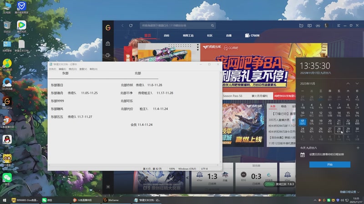Show hidden system tray icons

pyautogui.click(x=315, y=200)
